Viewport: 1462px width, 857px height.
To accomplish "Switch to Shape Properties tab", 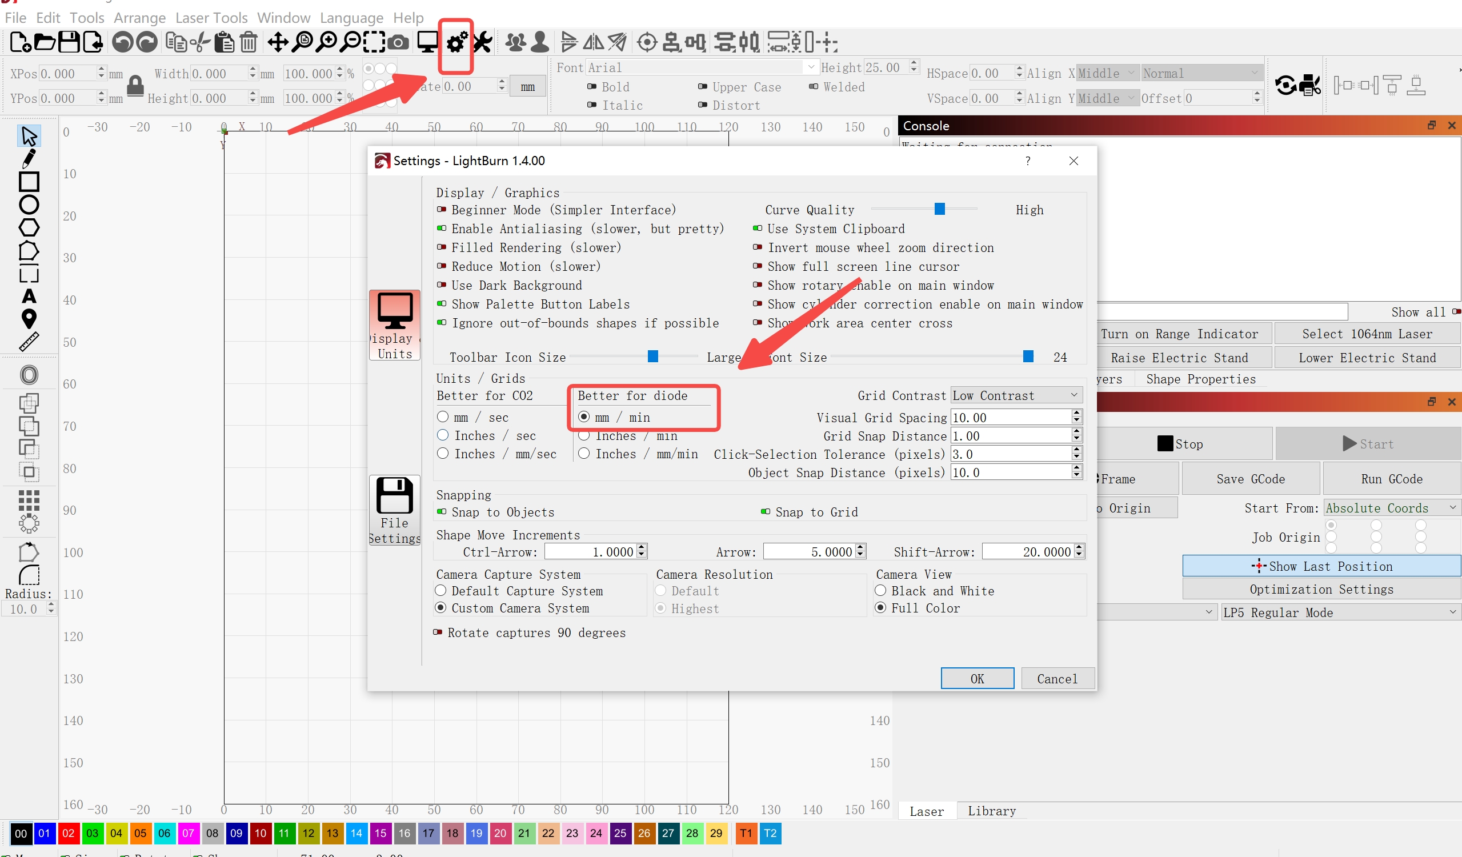I will click(x=1201, y=379).
